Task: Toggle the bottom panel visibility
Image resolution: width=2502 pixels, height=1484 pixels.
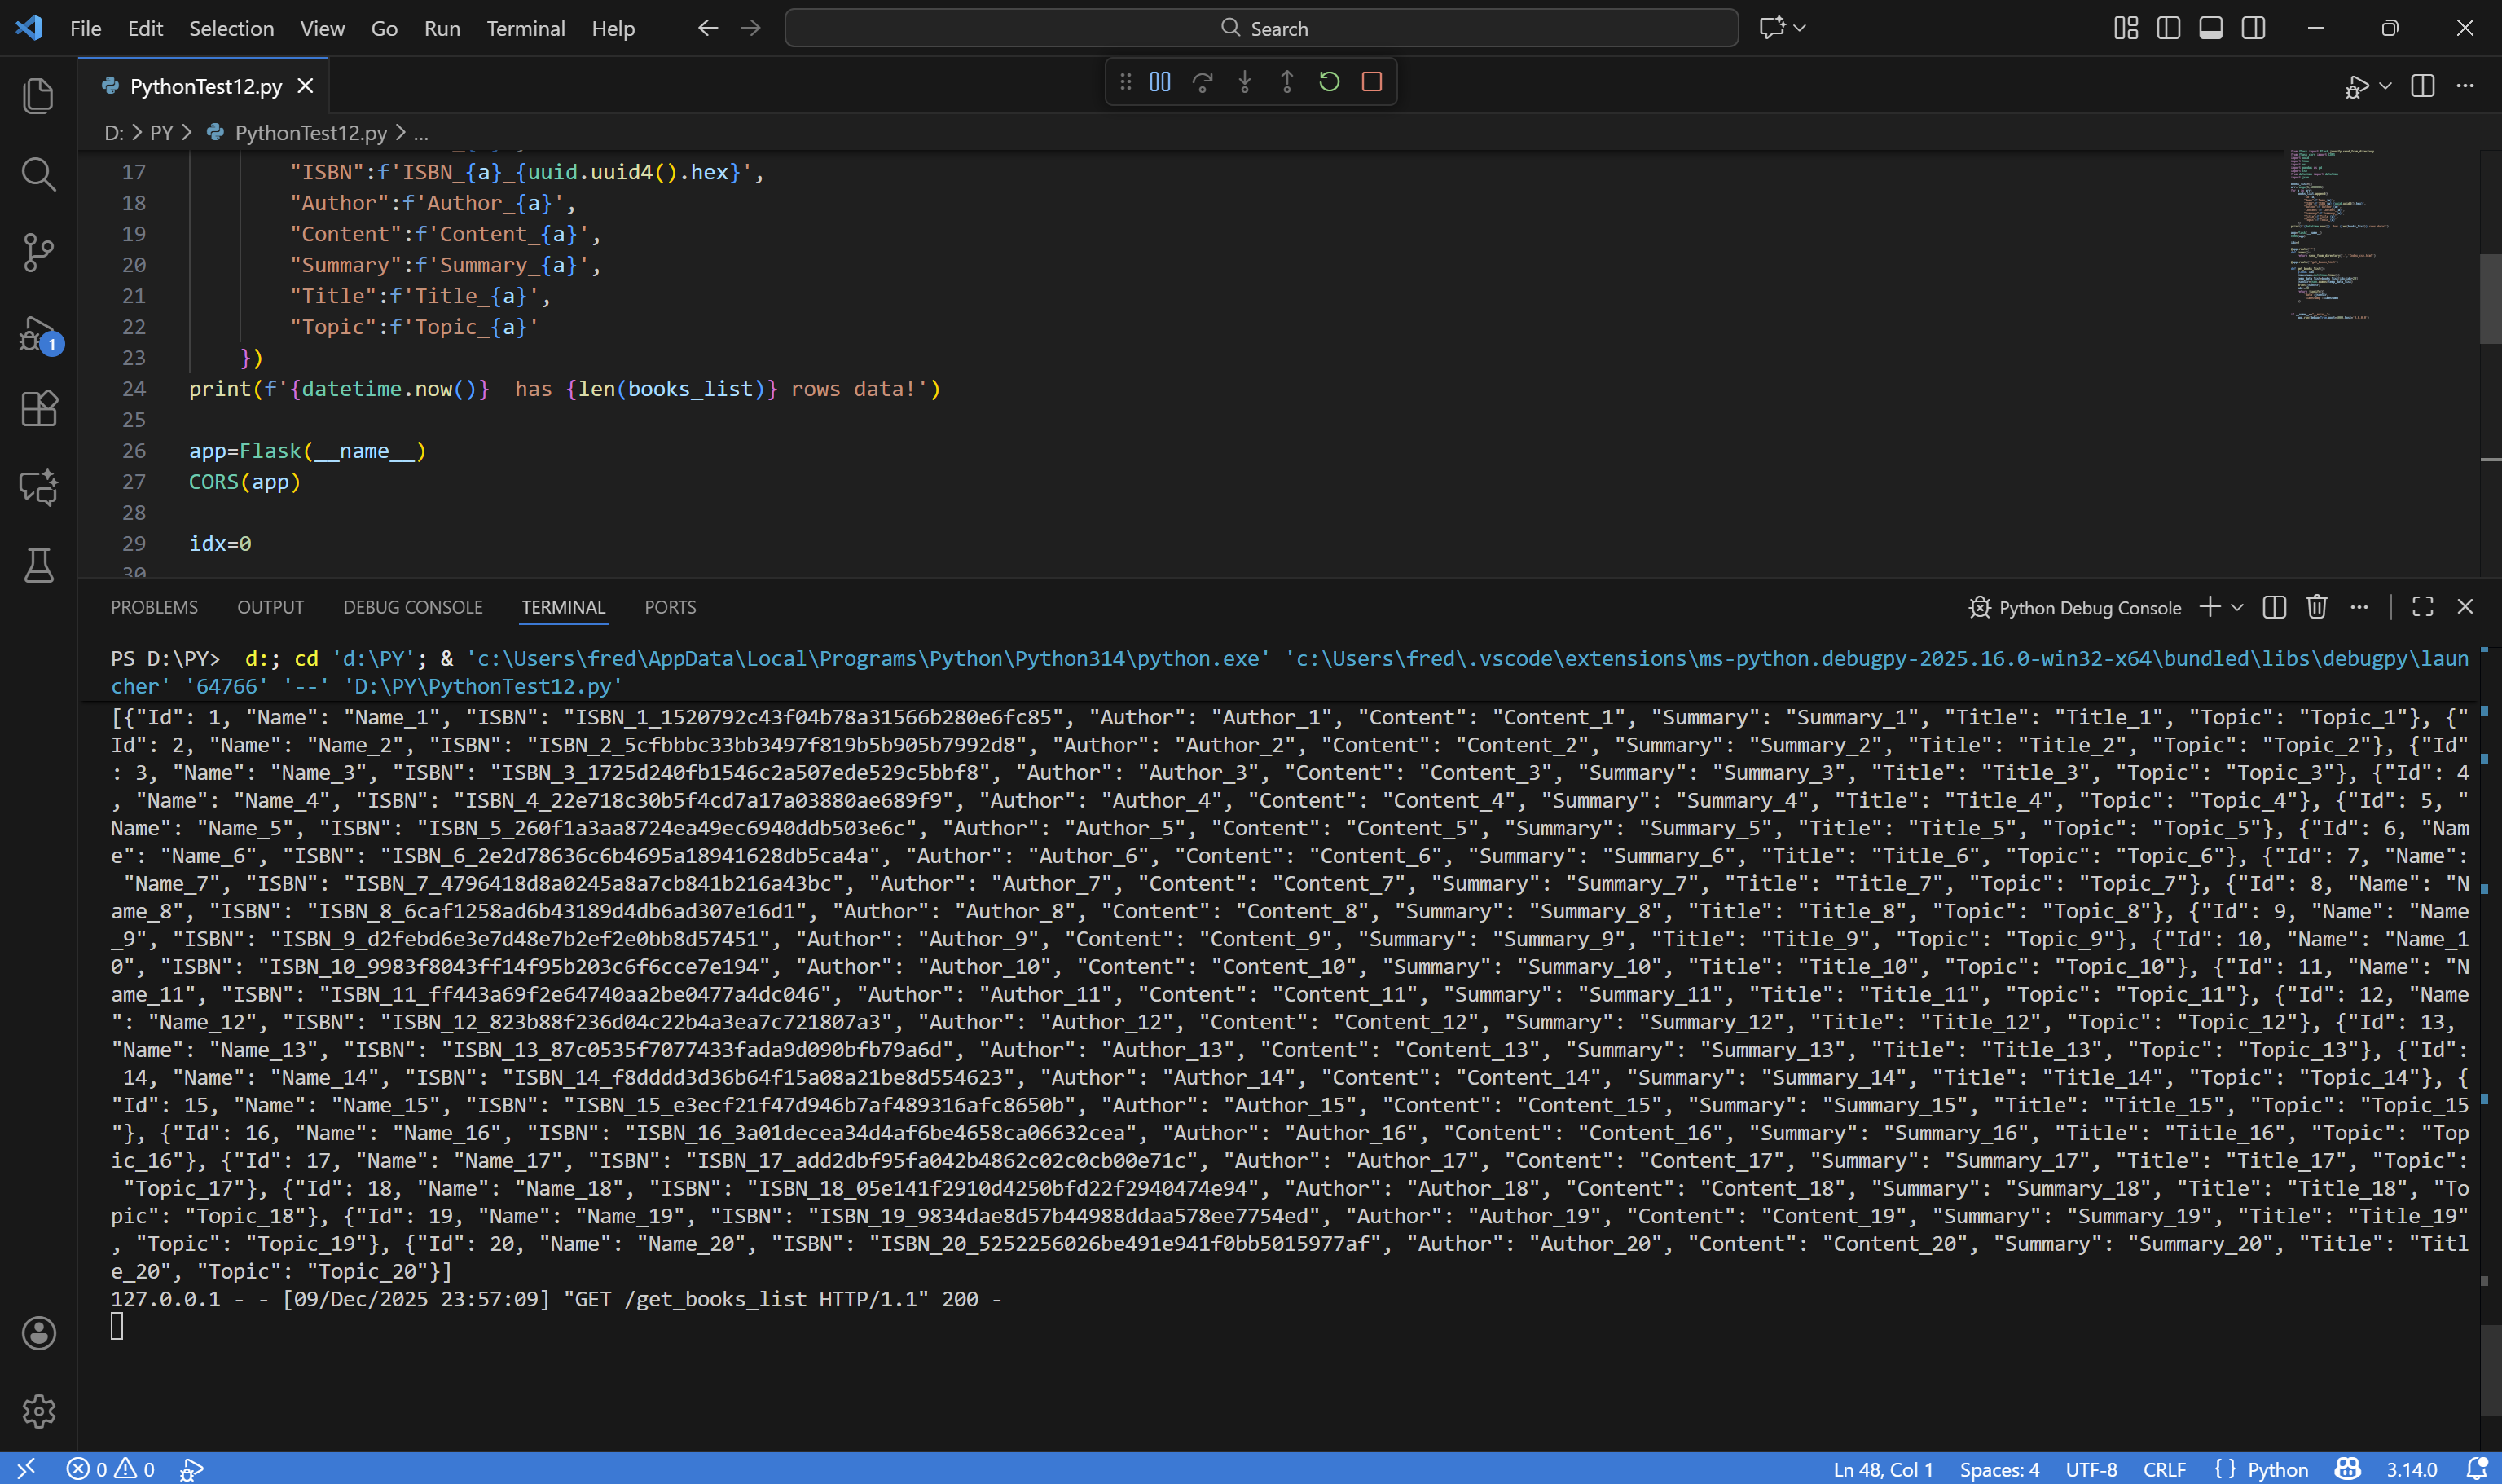Action: click(2210, 28)
